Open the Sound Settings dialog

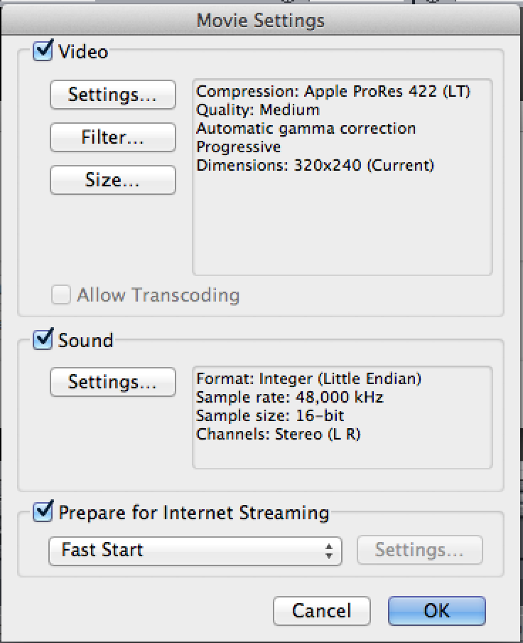(112, 382)
